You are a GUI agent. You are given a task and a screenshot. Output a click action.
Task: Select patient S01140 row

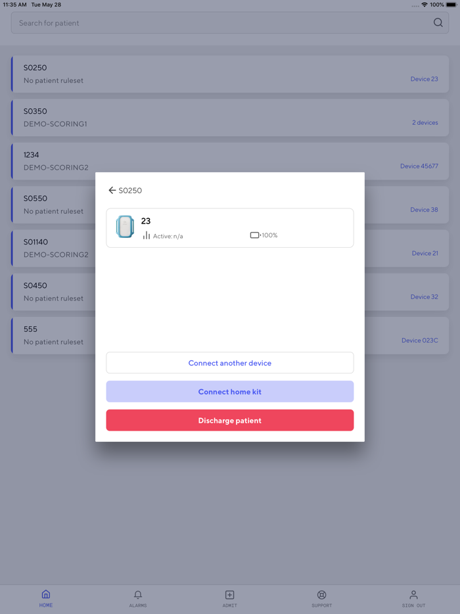click(x=53, y=248)
